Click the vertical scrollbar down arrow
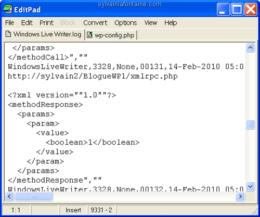 pos(250,186)
